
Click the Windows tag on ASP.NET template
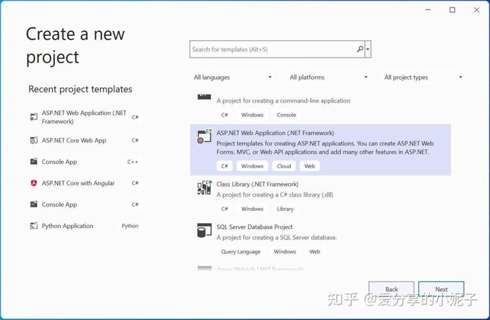coord(252,166)
